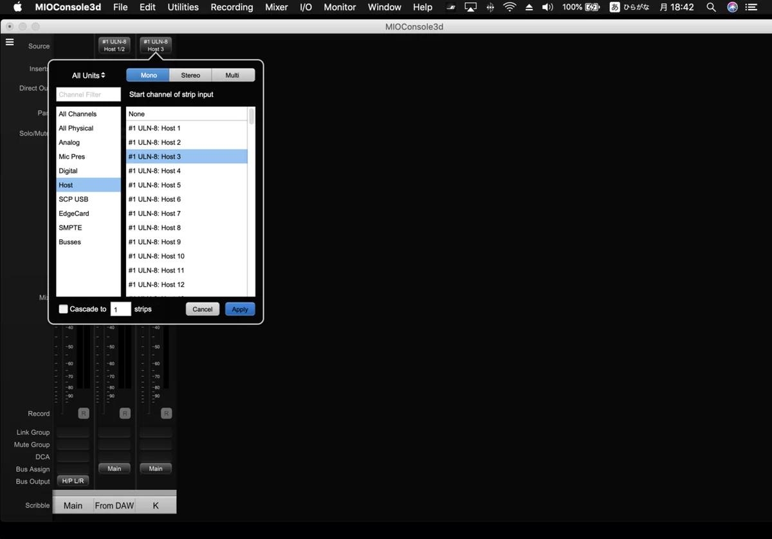Screen dimensions: 772x539
Task: Click the Apply button
Action: tap(240, 309)
